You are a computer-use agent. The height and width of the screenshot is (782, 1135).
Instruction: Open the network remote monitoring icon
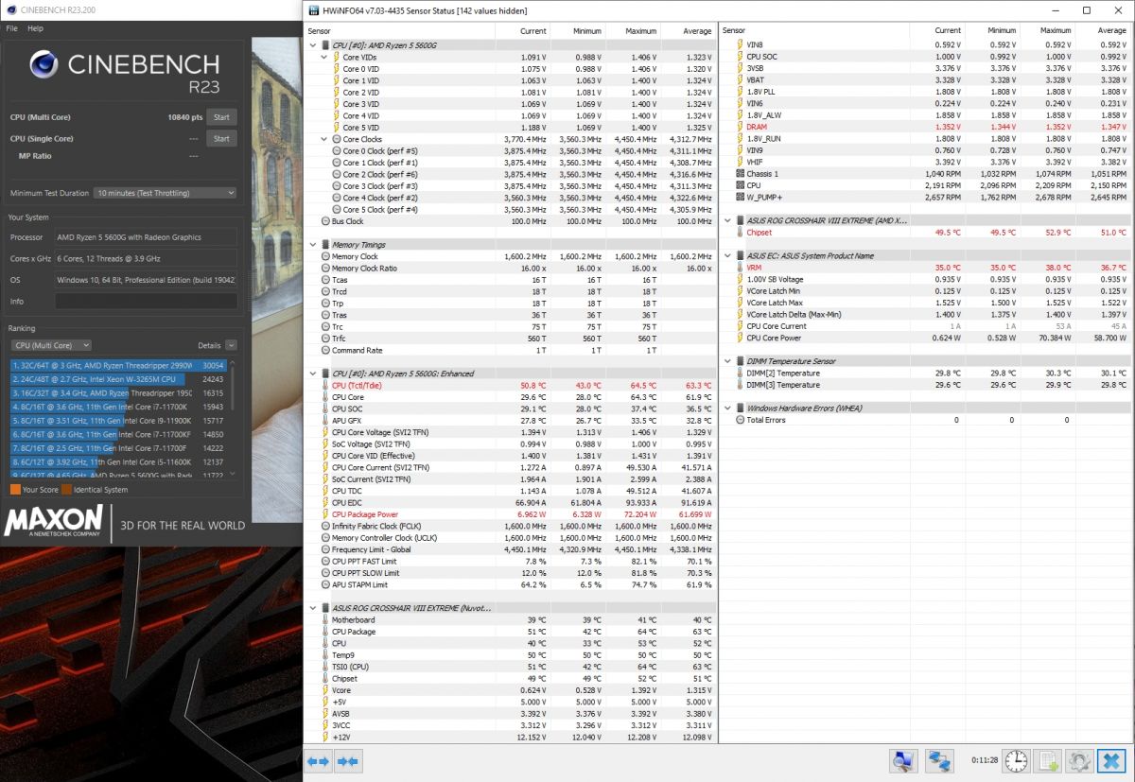pyautogui.click(x=939, y=760)
